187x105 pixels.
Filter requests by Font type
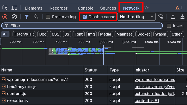tap(79, 34)
